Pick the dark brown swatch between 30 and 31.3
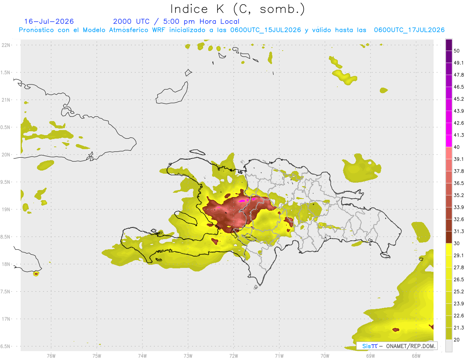Viewport: 467px width, 361px height. (449, 237)
